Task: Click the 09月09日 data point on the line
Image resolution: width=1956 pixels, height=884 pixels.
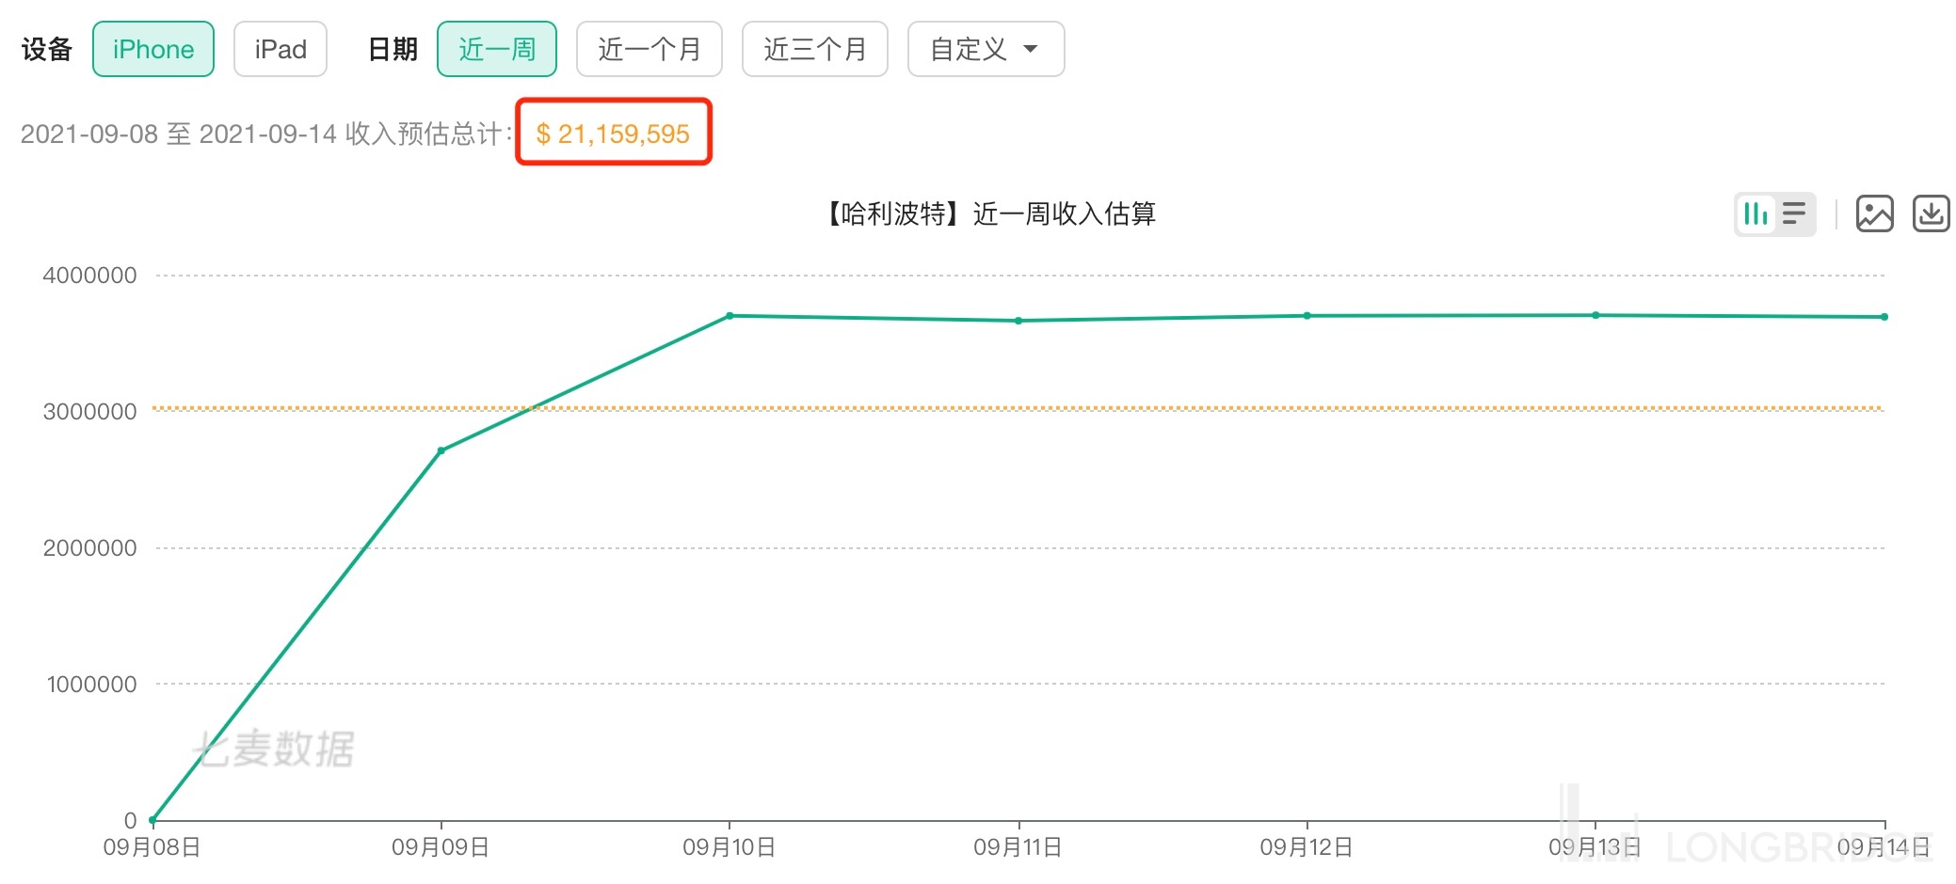Action: 441,450
